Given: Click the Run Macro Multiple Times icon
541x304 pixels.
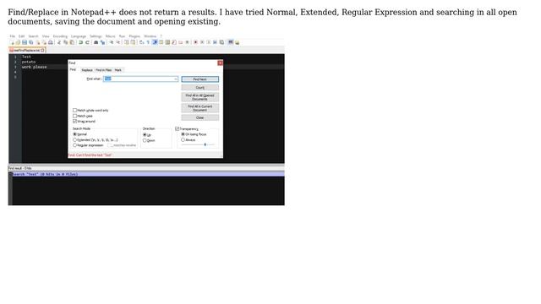Looking at the screenshot, I should point(215,42).
